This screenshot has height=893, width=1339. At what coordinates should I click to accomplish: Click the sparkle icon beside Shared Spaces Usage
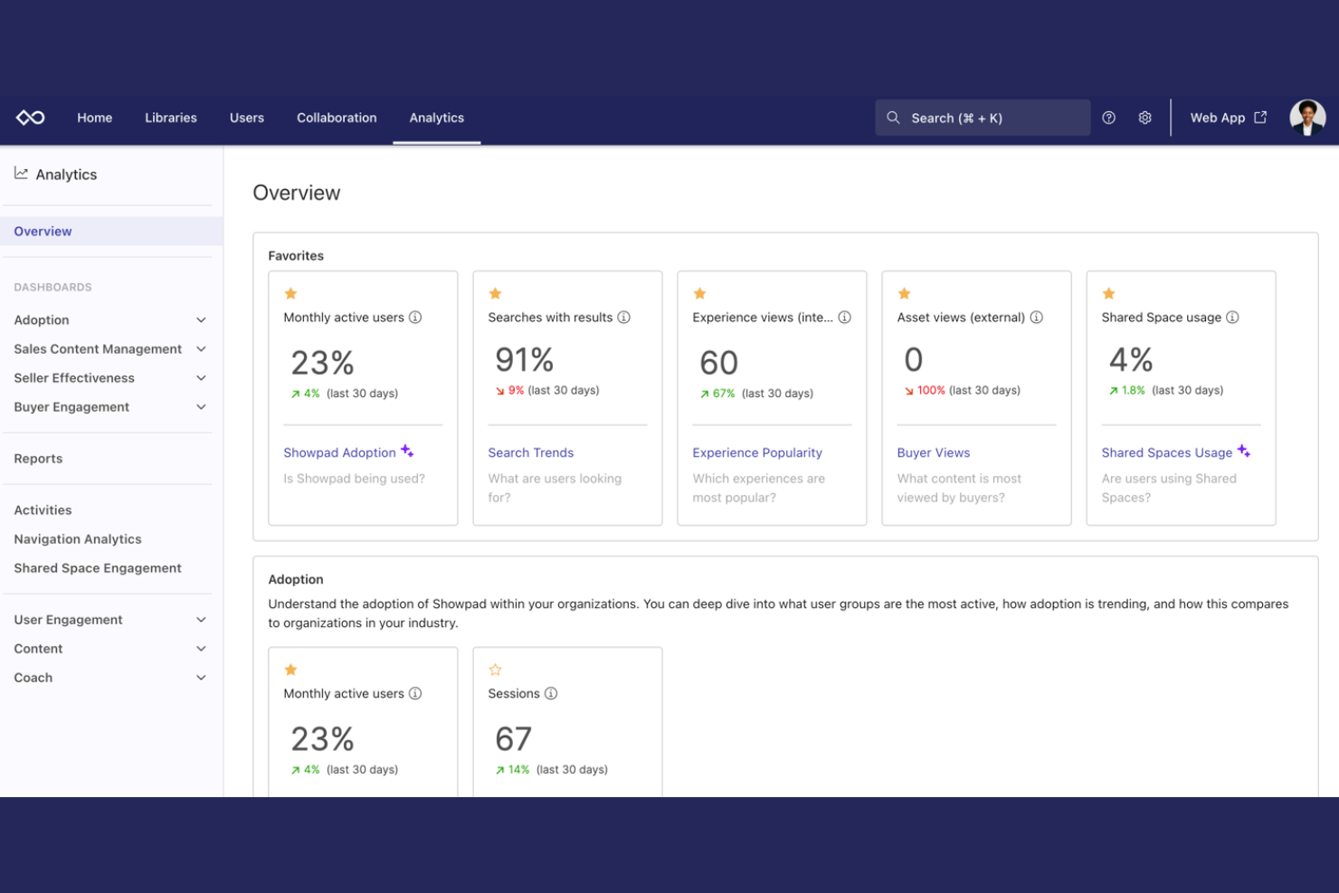(x=1244, y=451)
